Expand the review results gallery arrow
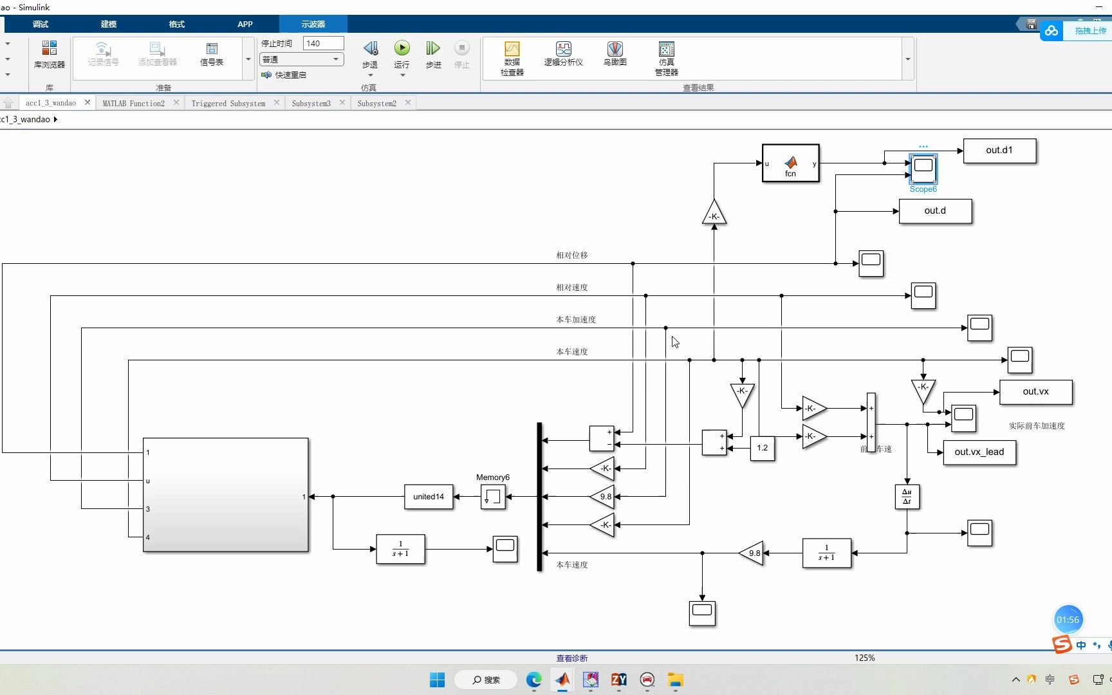 tap(908, 59)
